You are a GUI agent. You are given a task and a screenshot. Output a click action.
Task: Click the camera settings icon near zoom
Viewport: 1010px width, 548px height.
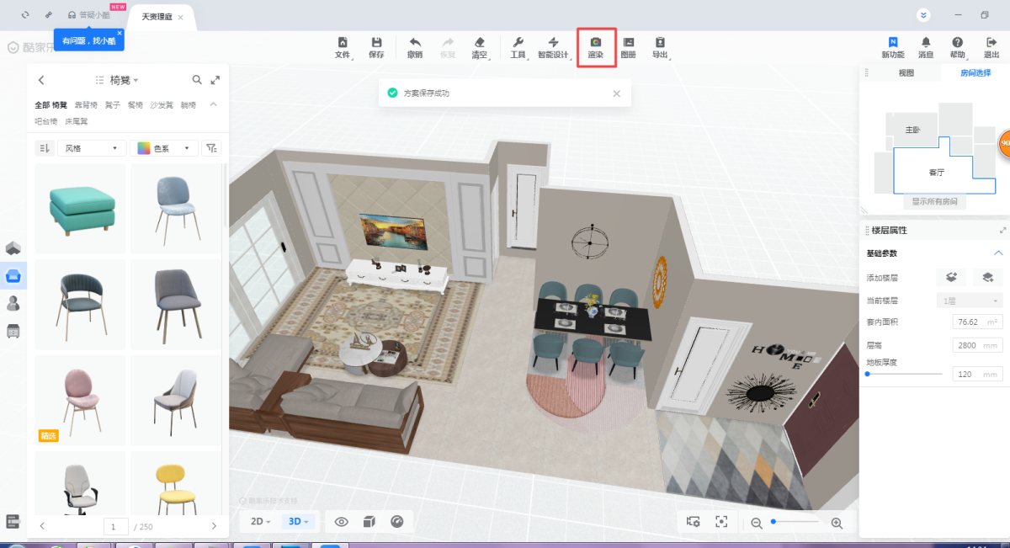tap(694, 522)
